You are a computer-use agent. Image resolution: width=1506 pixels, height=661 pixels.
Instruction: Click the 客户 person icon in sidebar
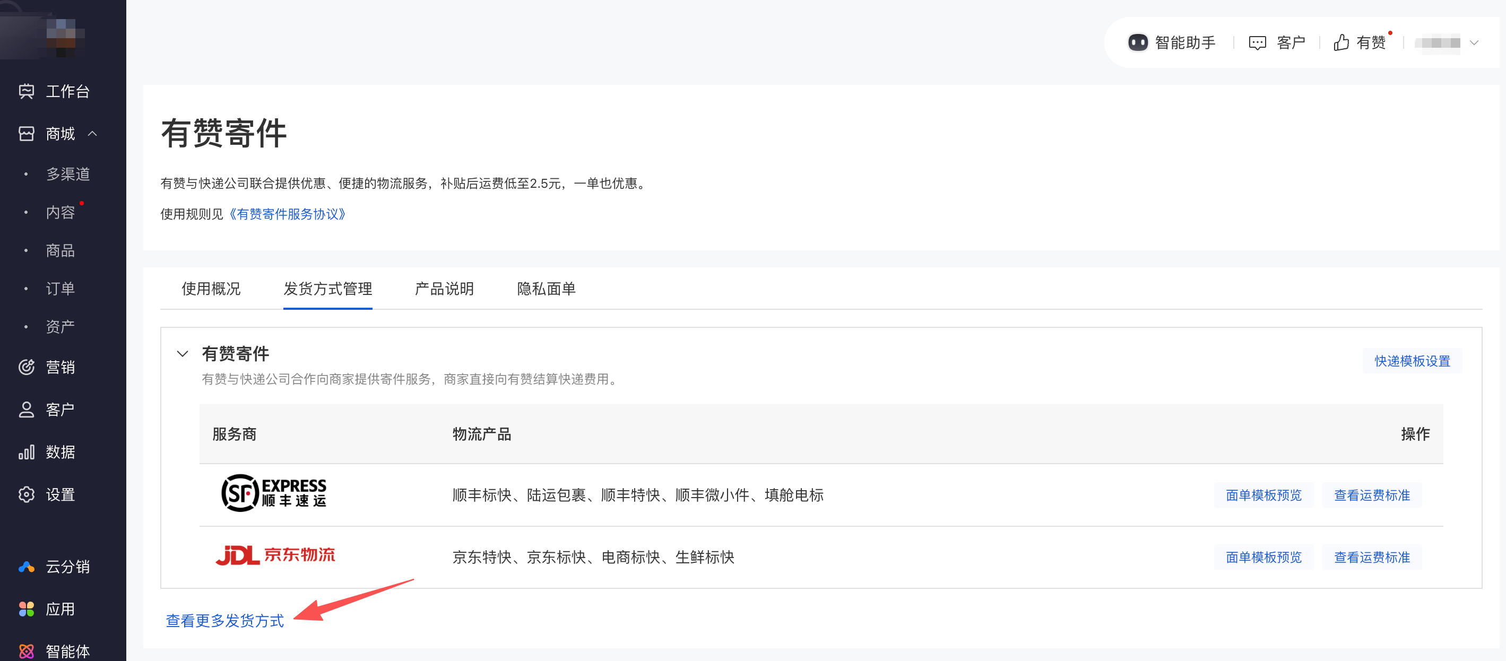pos(27,410)
